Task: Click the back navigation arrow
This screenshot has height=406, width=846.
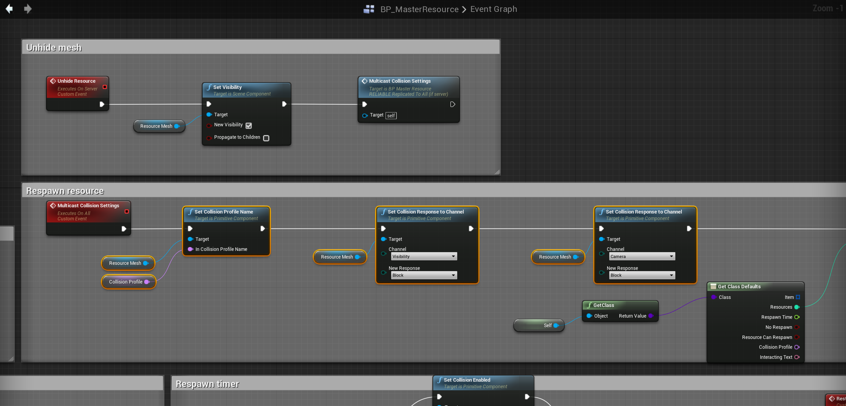Action: click(x=9, y=9)
